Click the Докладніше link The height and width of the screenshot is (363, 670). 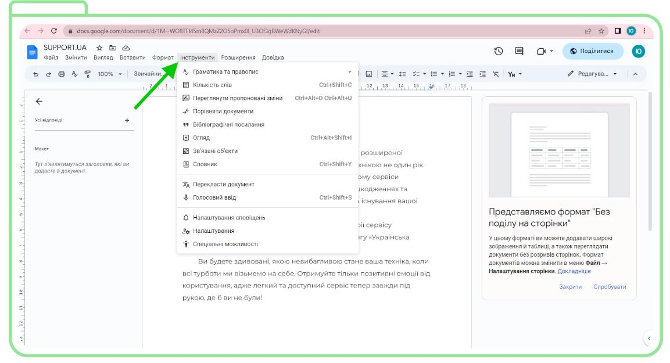(x=574, y=271)
